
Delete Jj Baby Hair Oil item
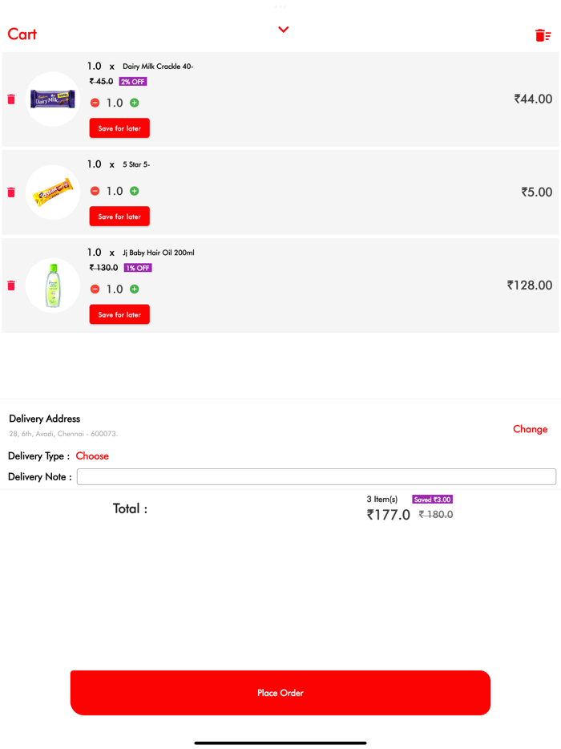coord(11,285)
